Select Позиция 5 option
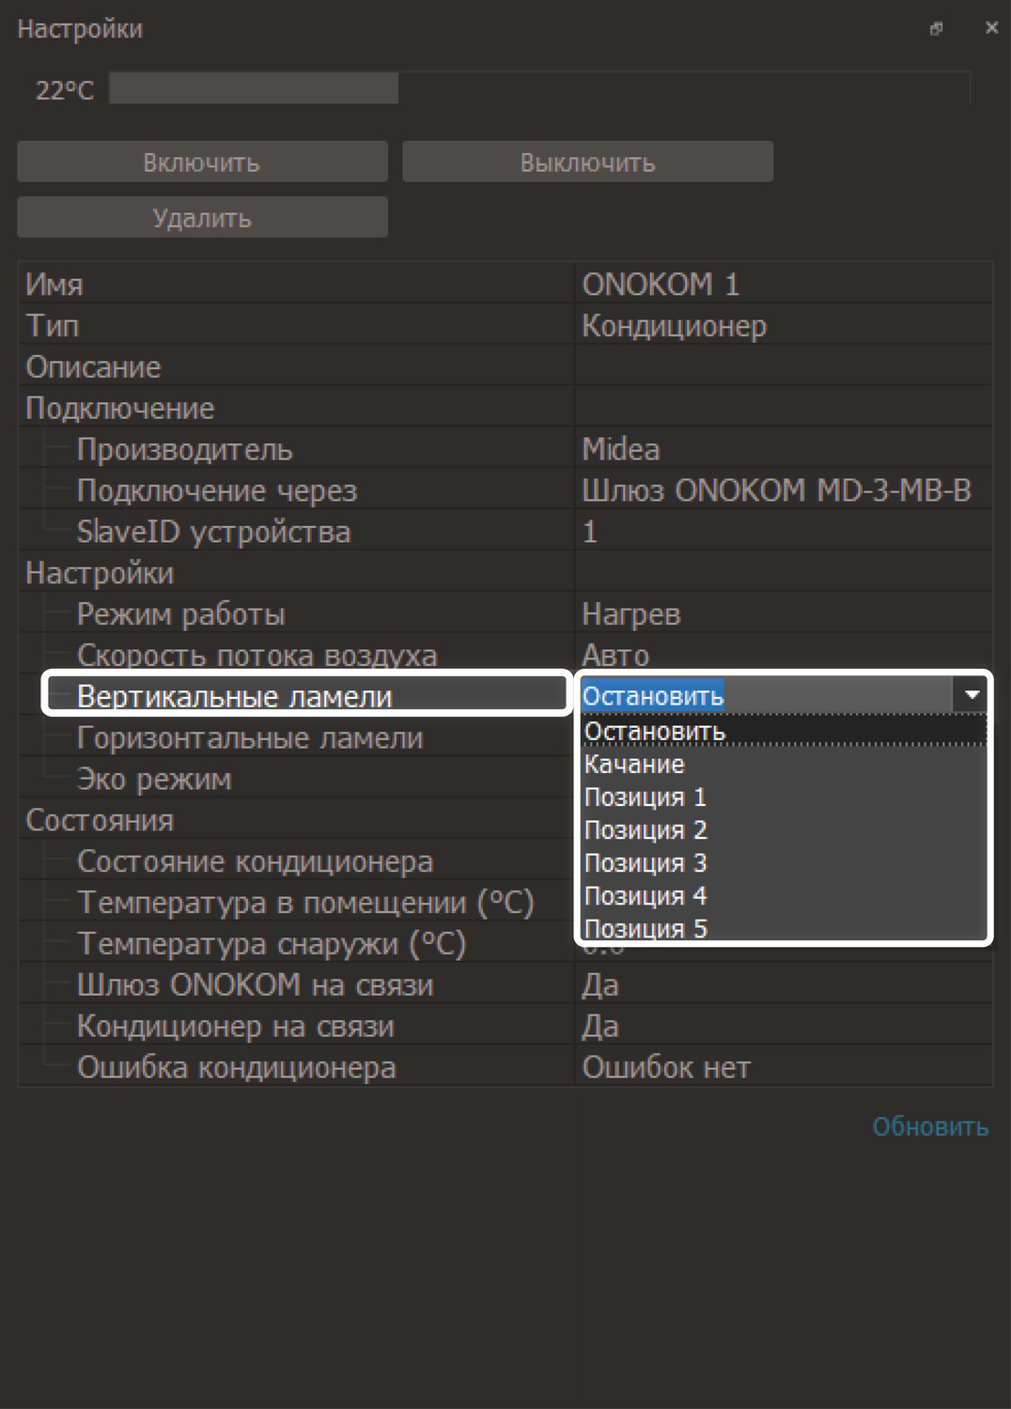The height and width of the screenshot is (1409, 1011). [645, 928]
